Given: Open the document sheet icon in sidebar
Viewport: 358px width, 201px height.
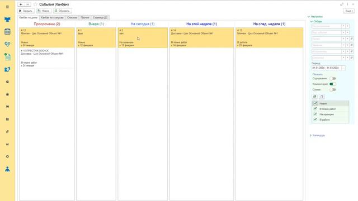Looking at the screenshot, I should coord(7,56).
